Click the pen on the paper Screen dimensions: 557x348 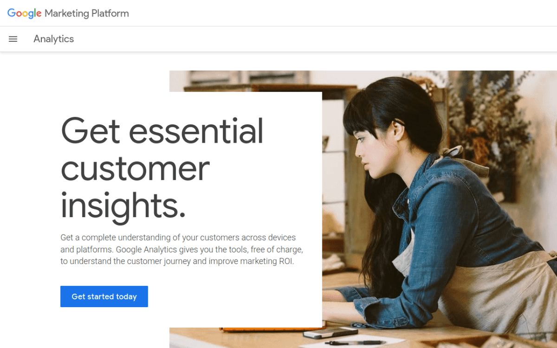coord(355,343)
